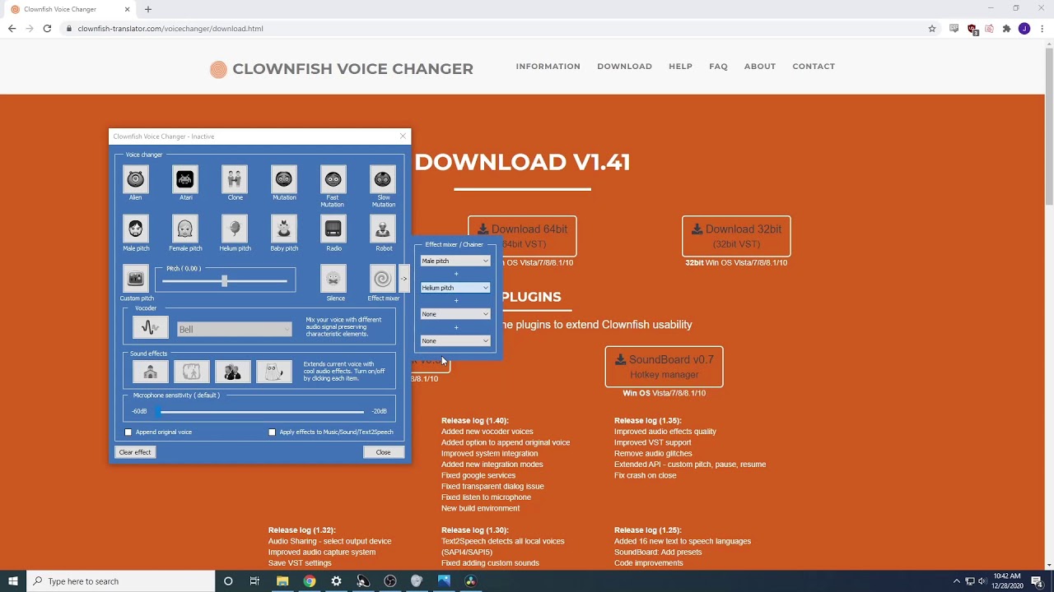
Task: Open Chrome from the taskbar
Action: pos(310,581)
